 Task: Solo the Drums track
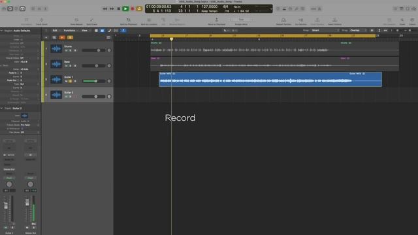(x=71, y=50)
